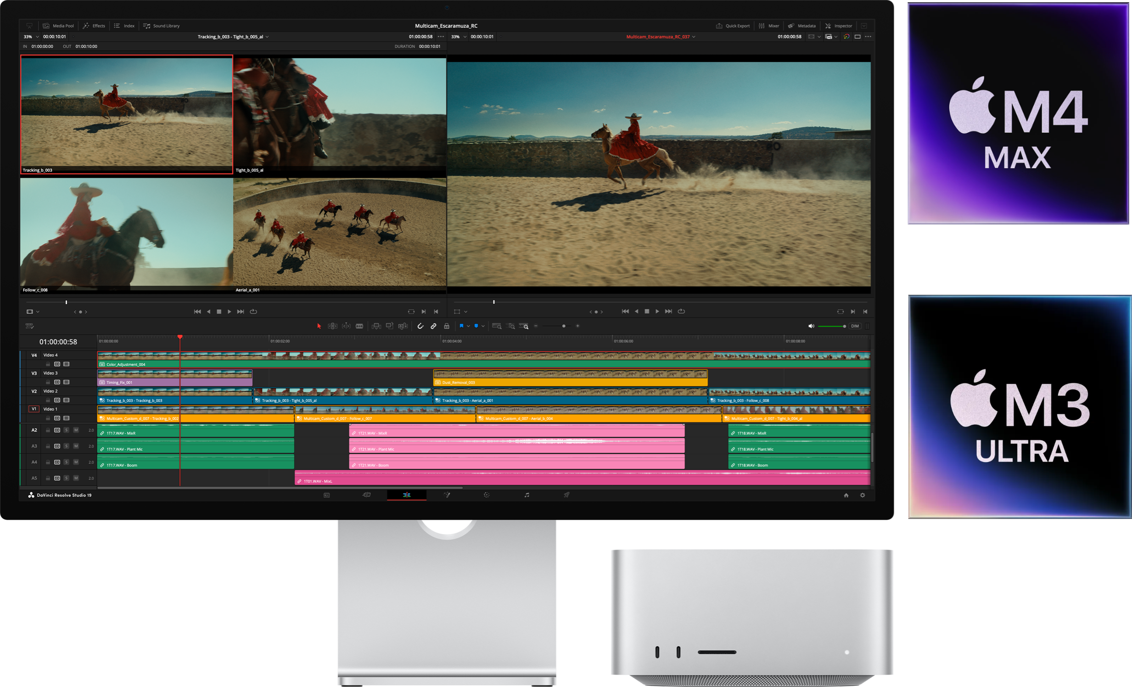Open the Tracking_b_003 - Tight_b_005_al clip dropdown
Screen dimensions: 1132x687
point(267,37)
